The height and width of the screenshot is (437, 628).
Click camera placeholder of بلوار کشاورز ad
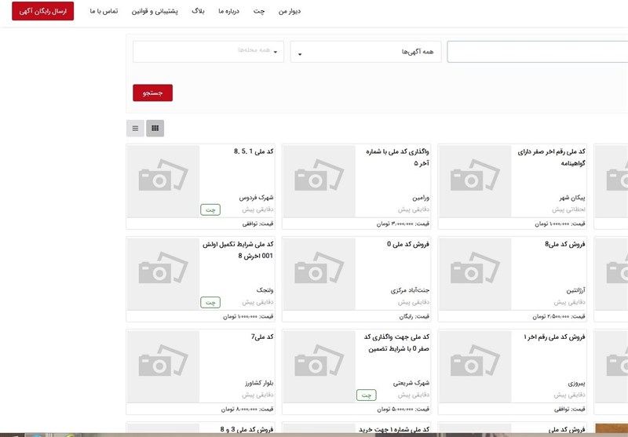click(162, 366)
